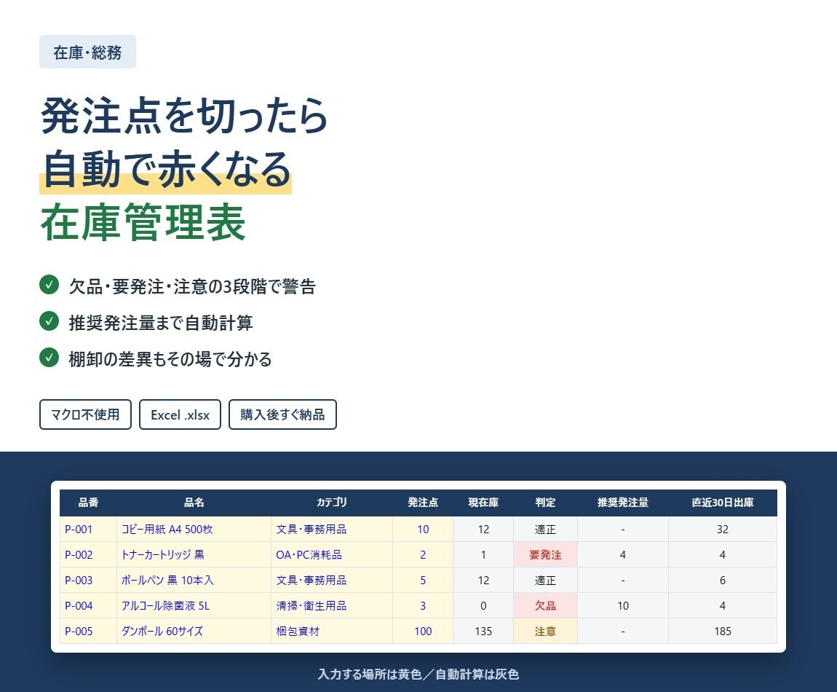Click the 注意 status cell
This screenshot has height=692, width=837.
pos(545,631)
